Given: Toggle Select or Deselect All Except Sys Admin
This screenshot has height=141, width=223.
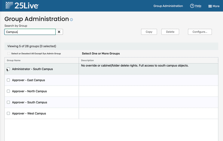Looking at the screenshot, I should (9, 53).
